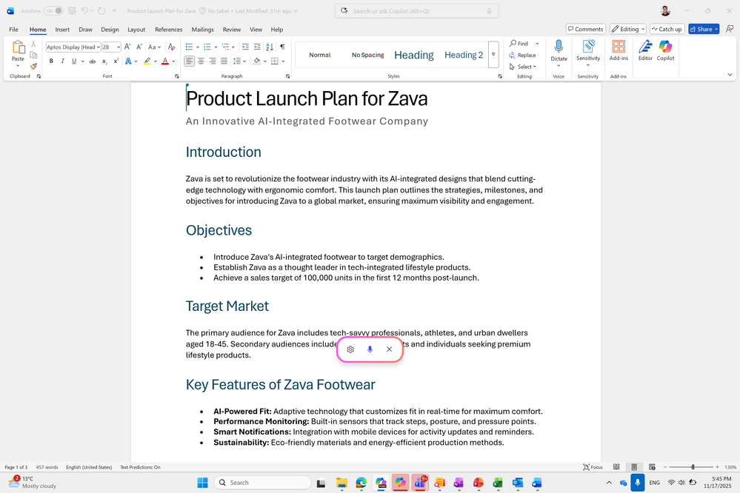Switch to Review tab
Screen dimensions: 740x493
pyautogui.click(x=232, y=30)
